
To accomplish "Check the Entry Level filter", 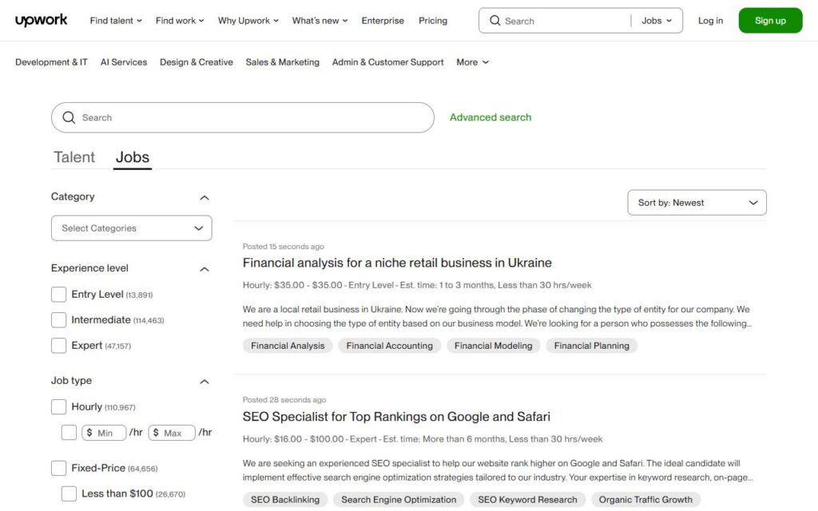I will pos(58,294).
